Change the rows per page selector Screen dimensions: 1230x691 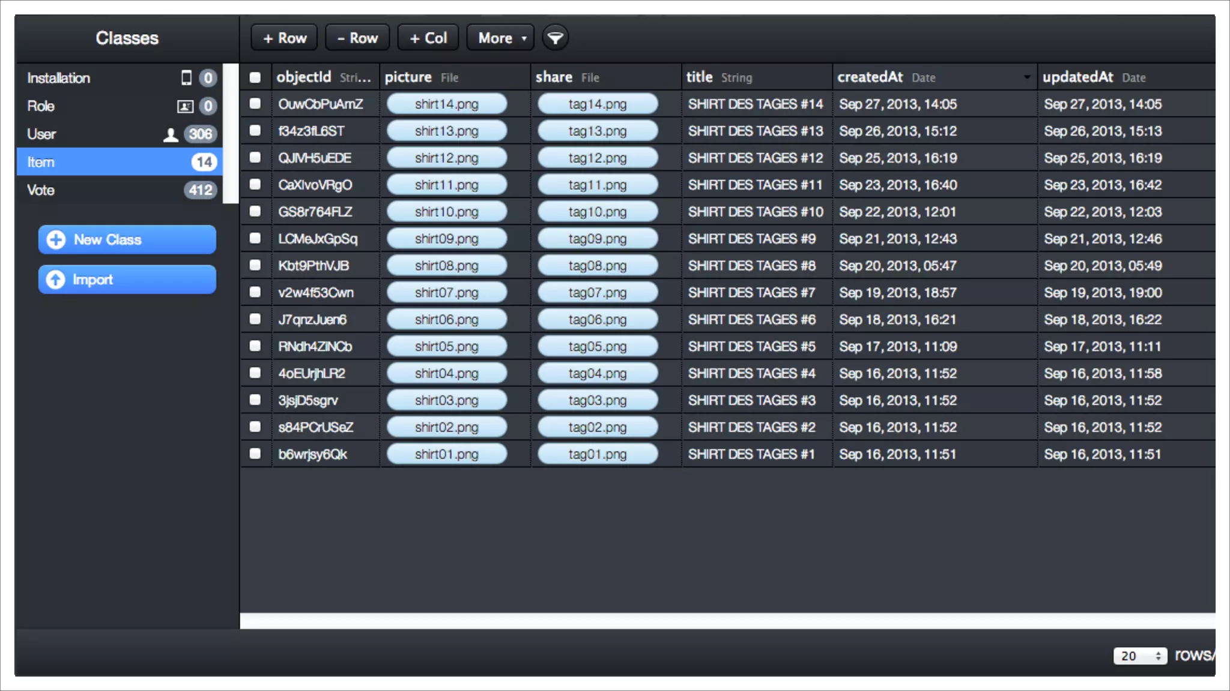point(1139,656)
